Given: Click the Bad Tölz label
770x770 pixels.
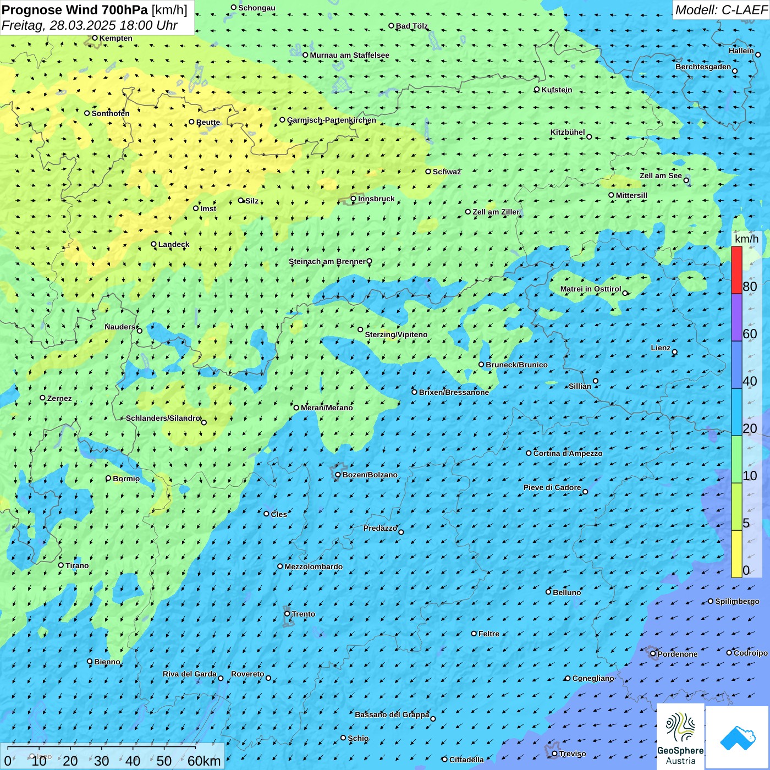Looking at the screenshot, I should pyautogui.click(x=412, y=26).
